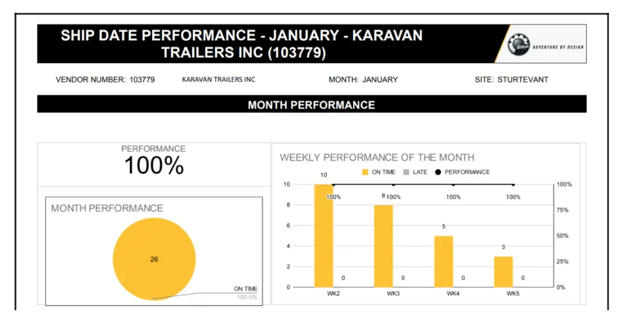
Task: Select the WK3 on-time bar
Action: point(383,246)
